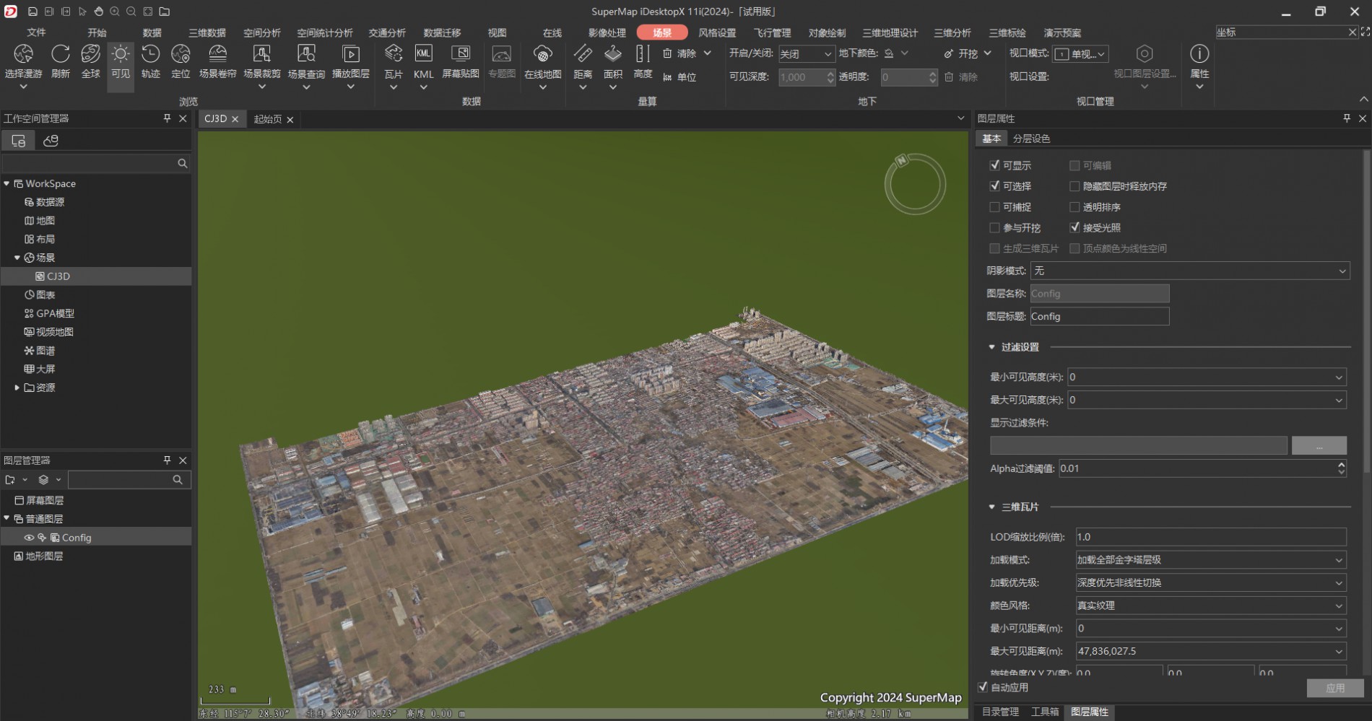1372x721 pixels.
Task: Open the 飞行管理 ribbon tab
Action: tap(772, 32)
